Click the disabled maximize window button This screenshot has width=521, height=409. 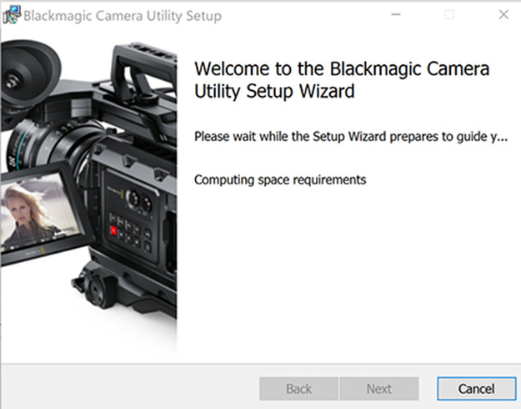449,15
